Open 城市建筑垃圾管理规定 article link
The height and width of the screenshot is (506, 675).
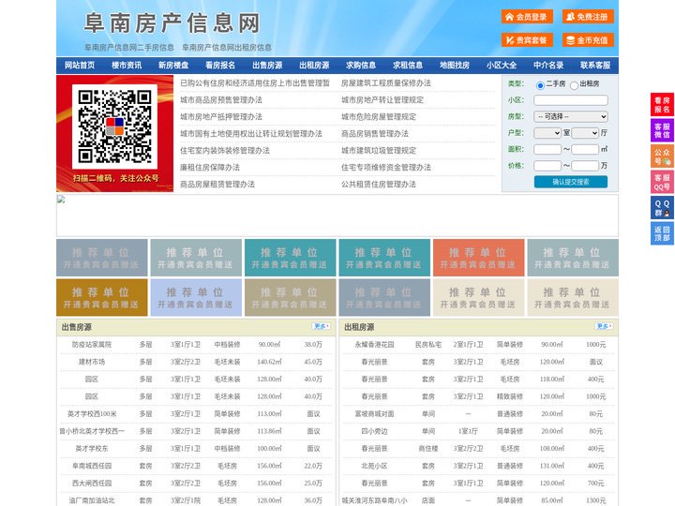pos(379,151)
